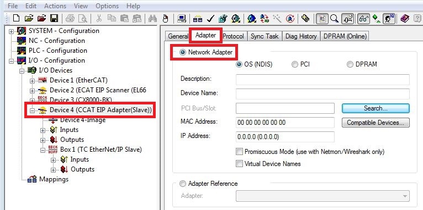Click the list view toolbar icon
The image size is (423, 210).
tap(322, 19)
